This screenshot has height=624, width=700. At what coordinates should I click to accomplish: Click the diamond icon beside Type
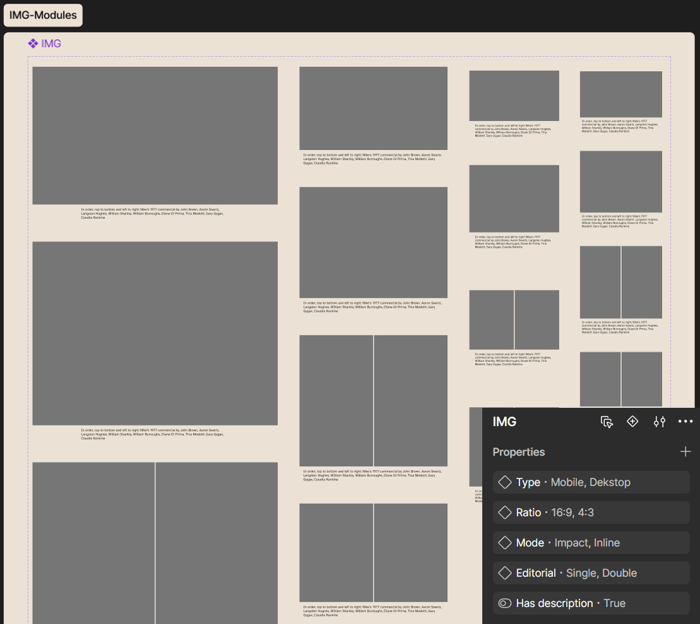click(505, 482)
